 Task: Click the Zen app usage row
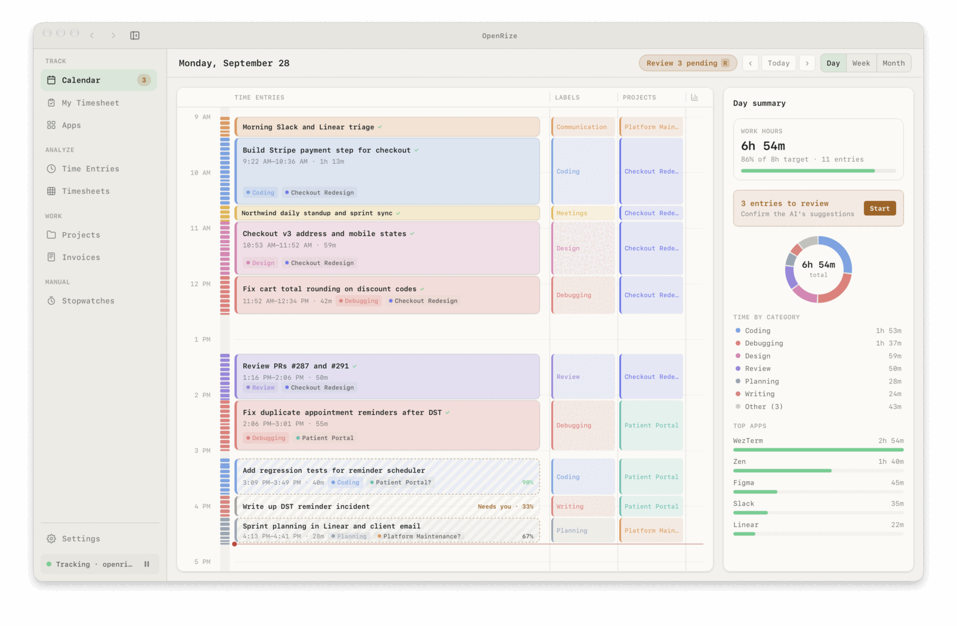click(818, 465)
